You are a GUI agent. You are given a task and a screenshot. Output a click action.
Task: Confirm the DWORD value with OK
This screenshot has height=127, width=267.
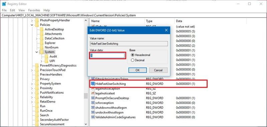click(x=138, y=70)
